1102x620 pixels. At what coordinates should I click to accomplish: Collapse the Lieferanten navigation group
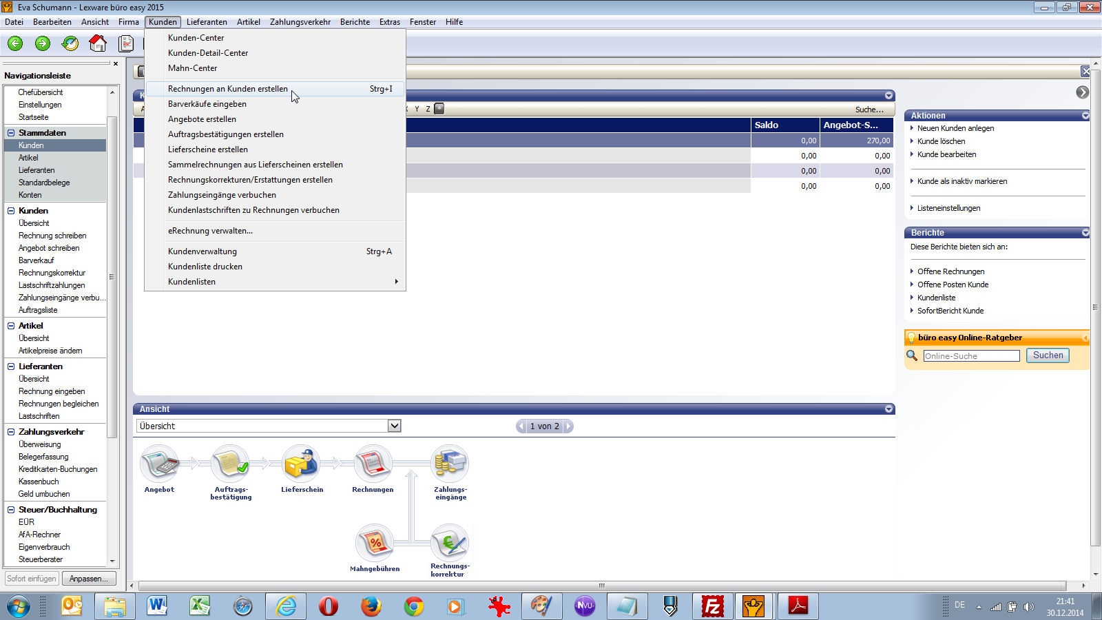(11, 366)
